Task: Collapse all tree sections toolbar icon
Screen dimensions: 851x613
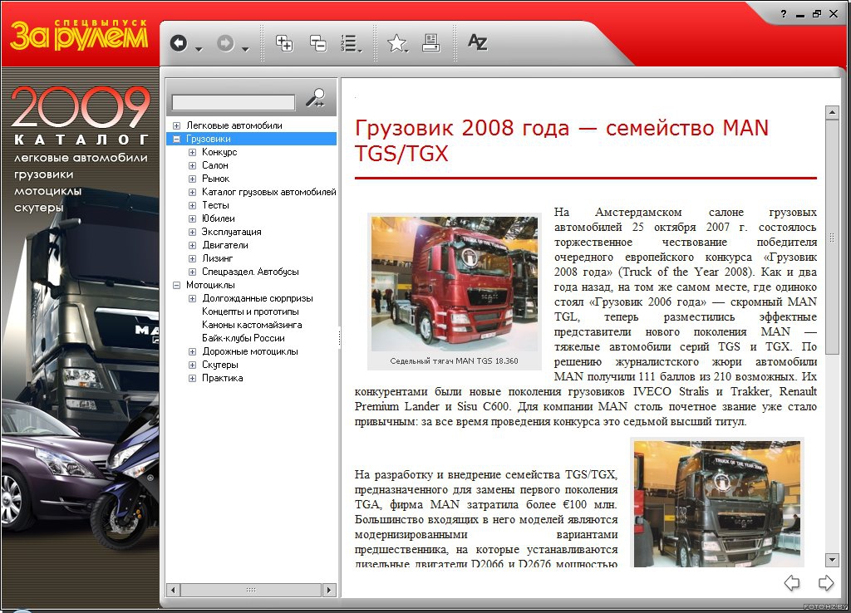Action: coord(318,43)
